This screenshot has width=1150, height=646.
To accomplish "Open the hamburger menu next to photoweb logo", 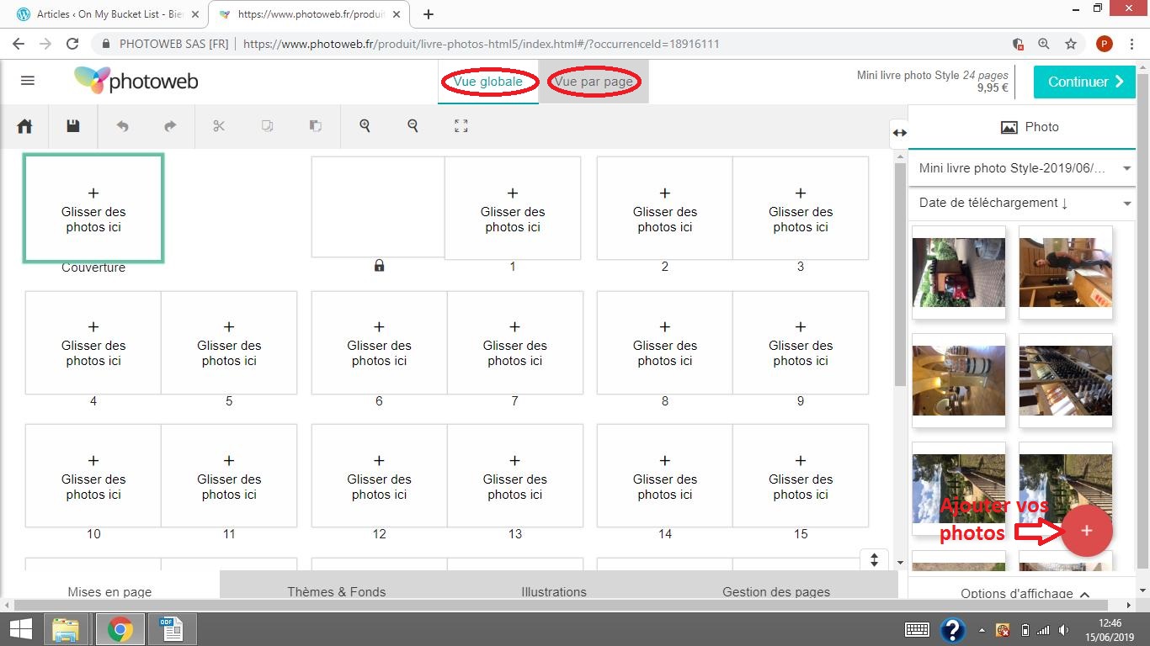I will 28,81.
